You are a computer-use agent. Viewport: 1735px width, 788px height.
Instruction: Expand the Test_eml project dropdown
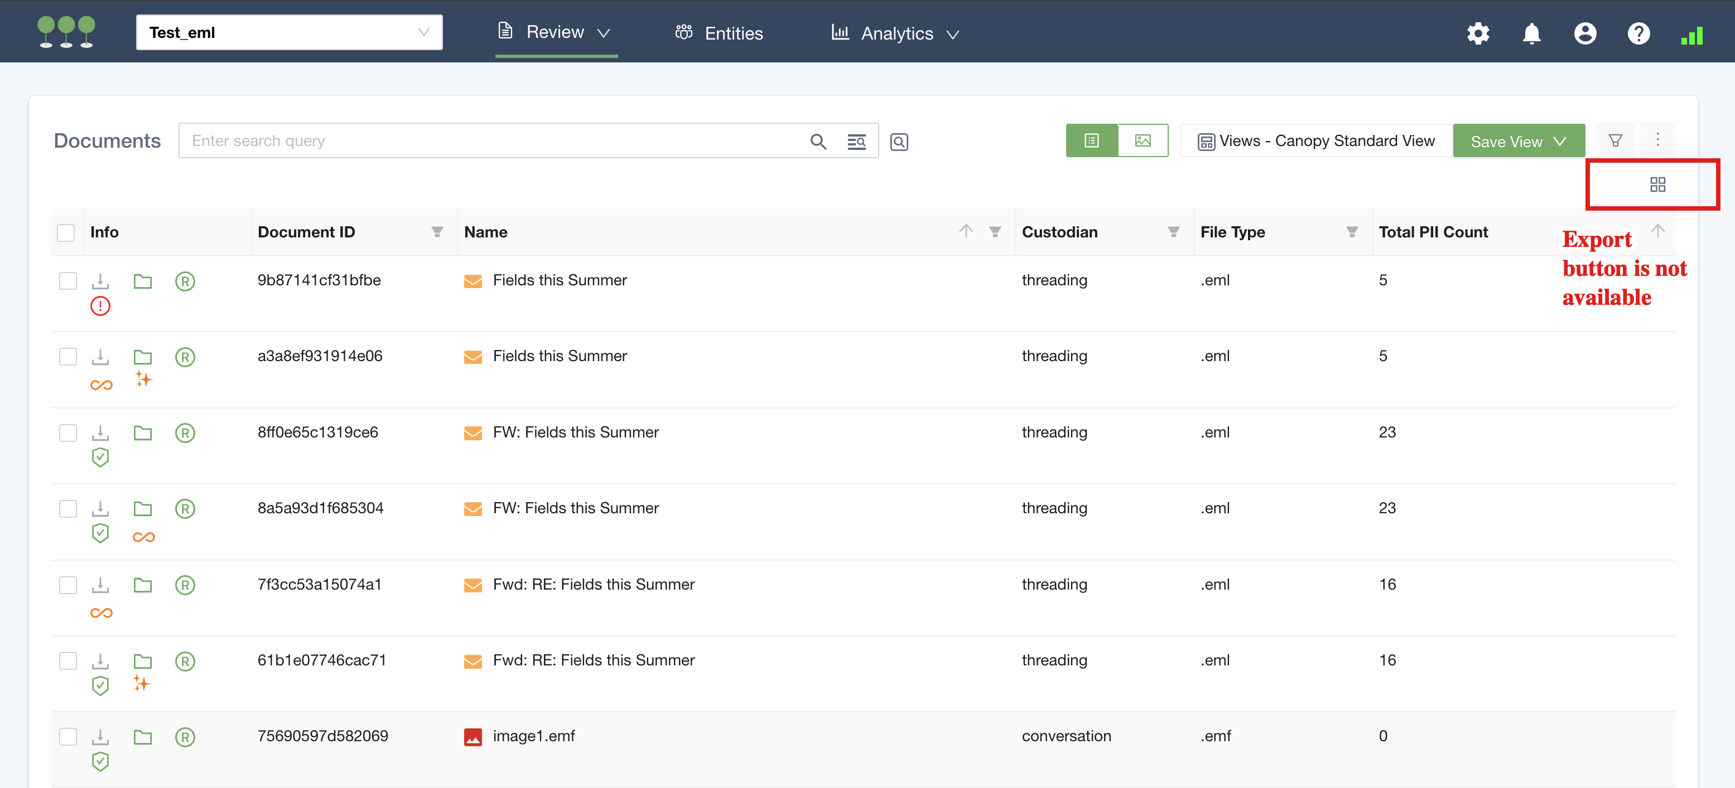click(x=289, y=32)
